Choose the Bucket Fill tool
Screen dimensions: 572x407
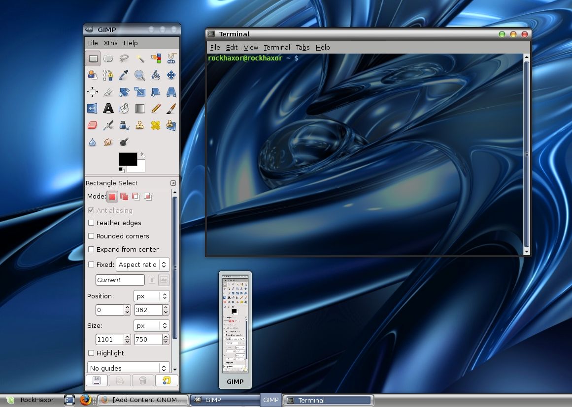(124, 109)
